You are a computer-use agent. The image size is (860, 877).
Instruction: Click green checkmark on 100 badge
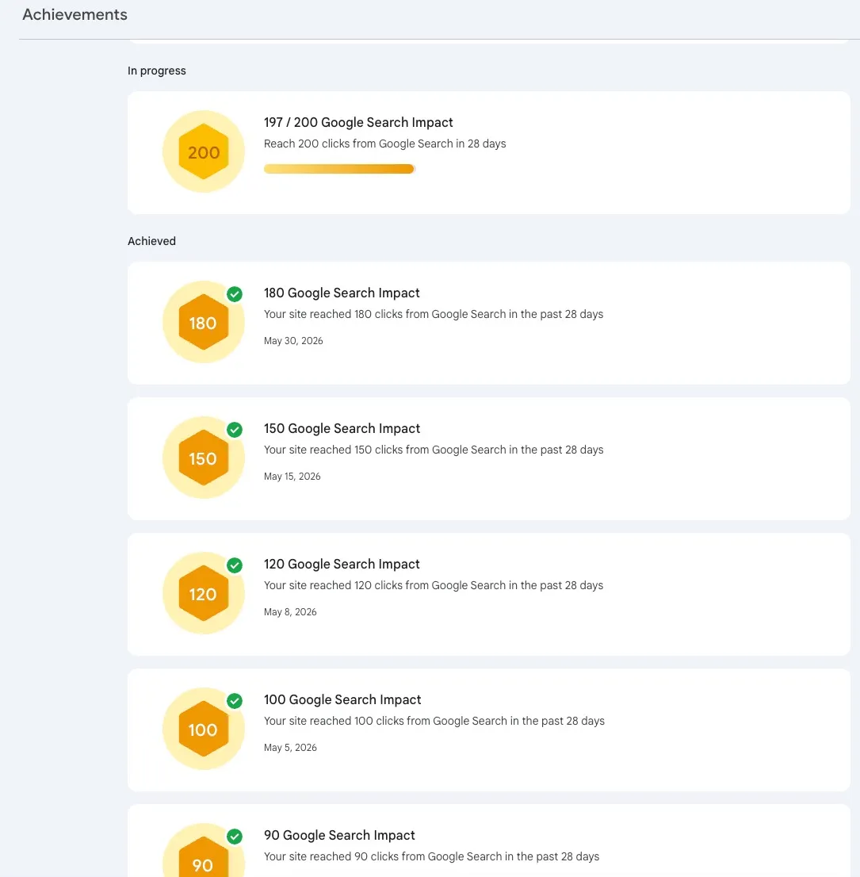pos(235,701)
